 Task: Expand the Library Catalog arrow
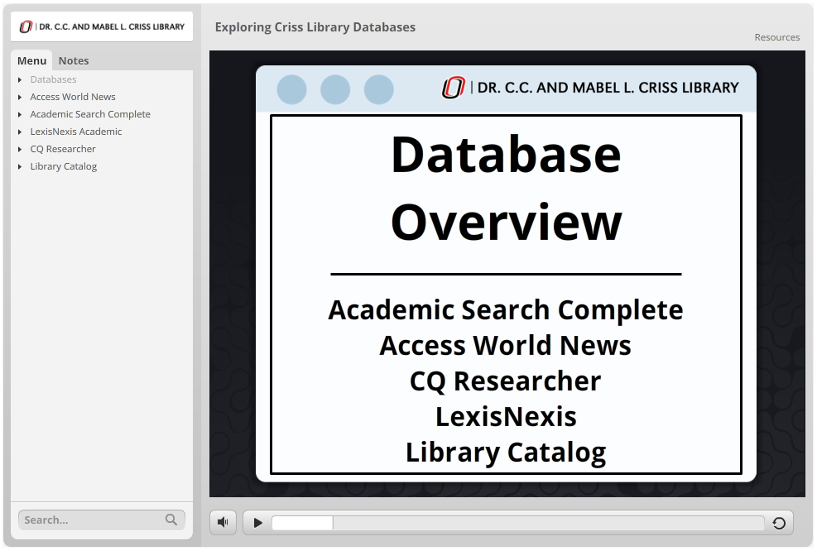click(20, 166)
